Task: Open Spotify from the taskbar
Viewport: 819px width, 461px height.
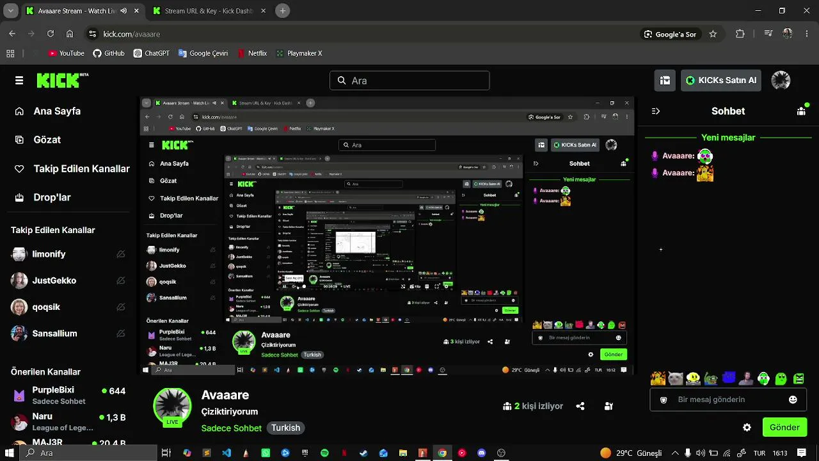Action: 324,453
